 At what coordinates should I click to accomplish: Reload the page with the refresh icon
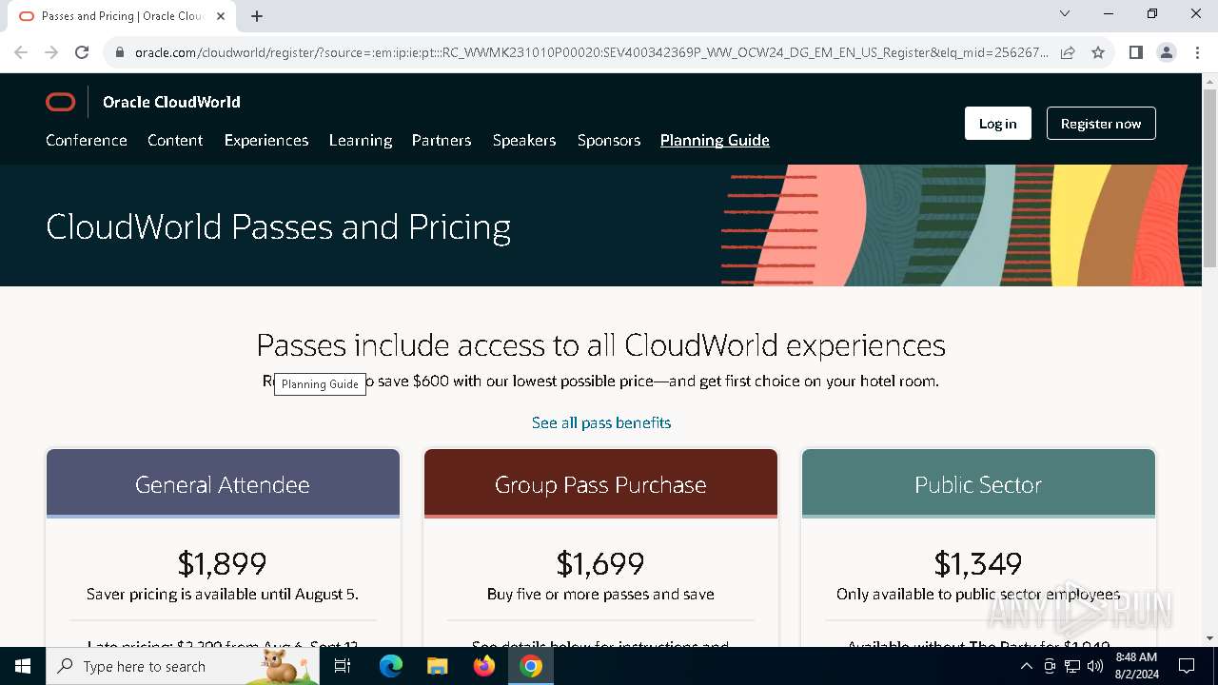pyautogui.click(x=82, y=52)
